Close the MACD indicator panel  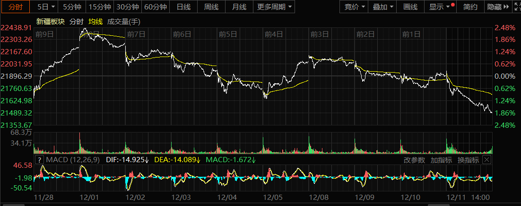486,160
